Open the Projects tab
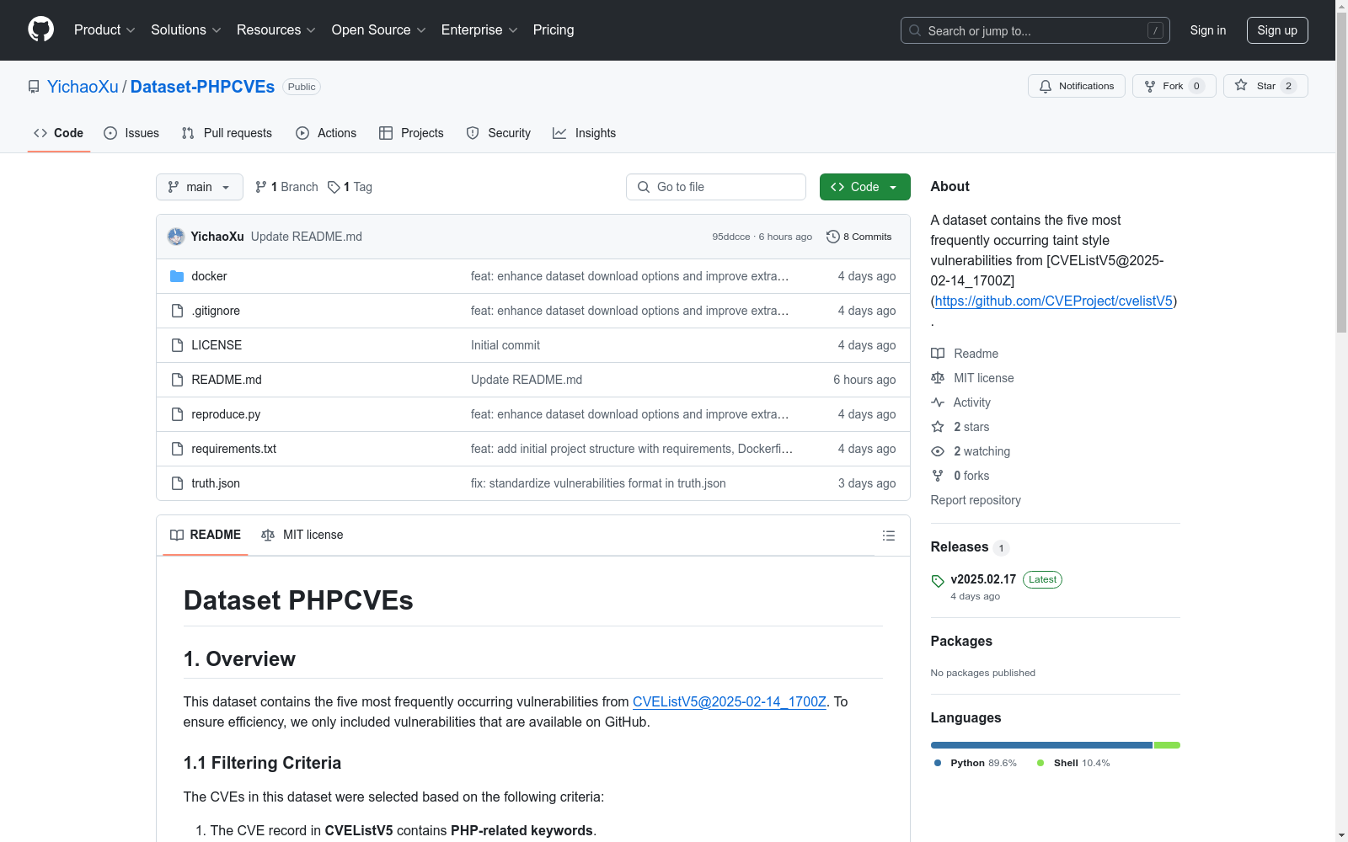Screen dimensions: 1348x842 click(411, 133)
